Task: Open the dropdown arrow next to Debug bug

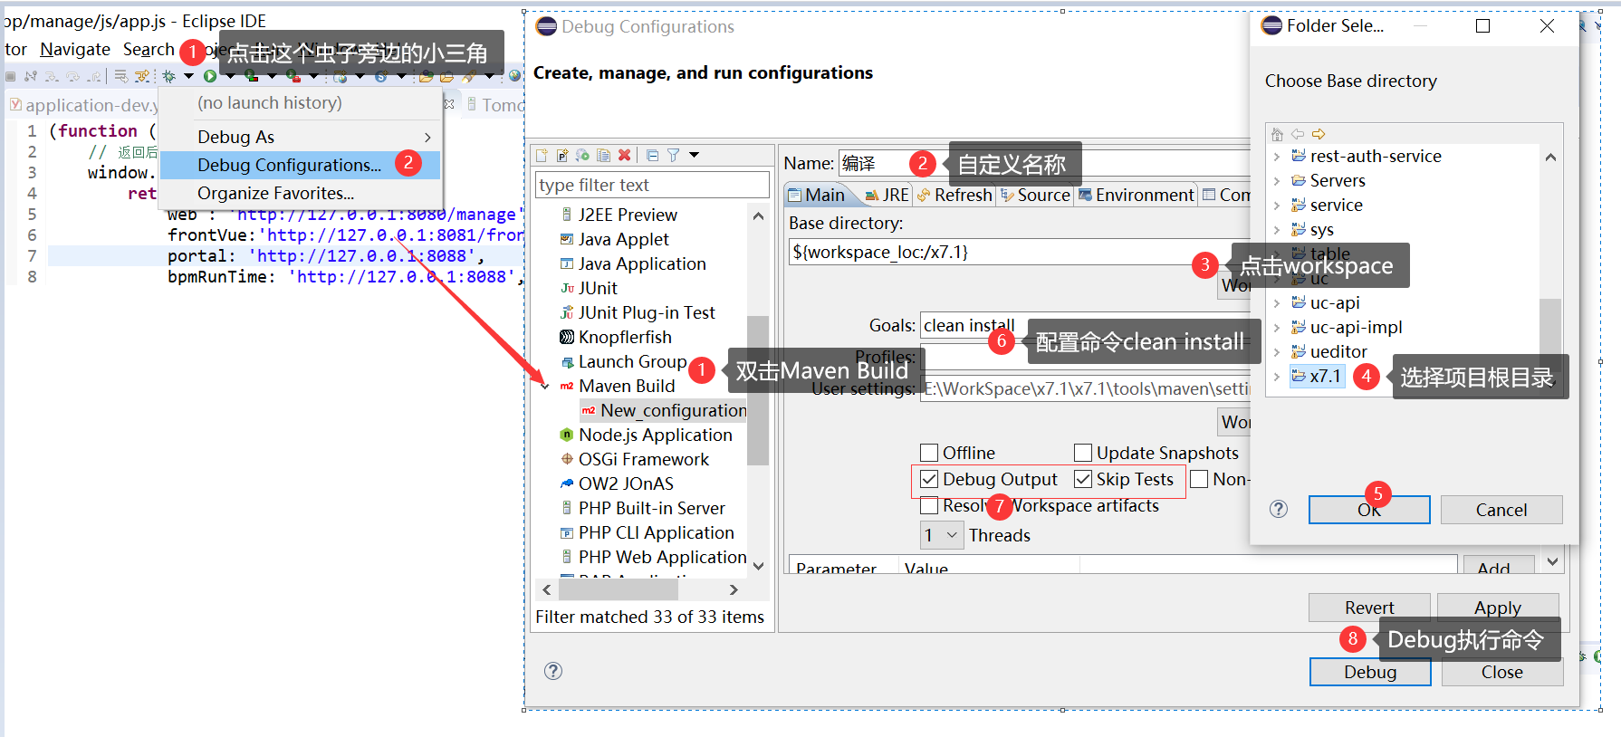Action: (189, 77)
